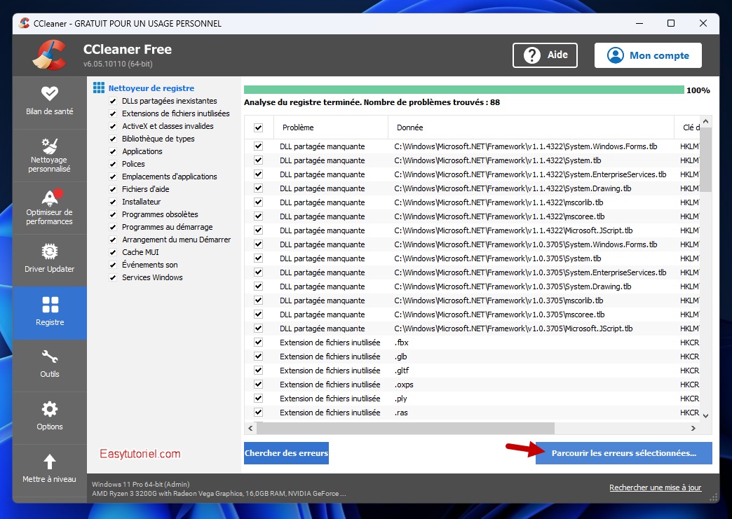Select the .gltf data cell
Viewport: 732px width, 519px height.
[402, 371]
